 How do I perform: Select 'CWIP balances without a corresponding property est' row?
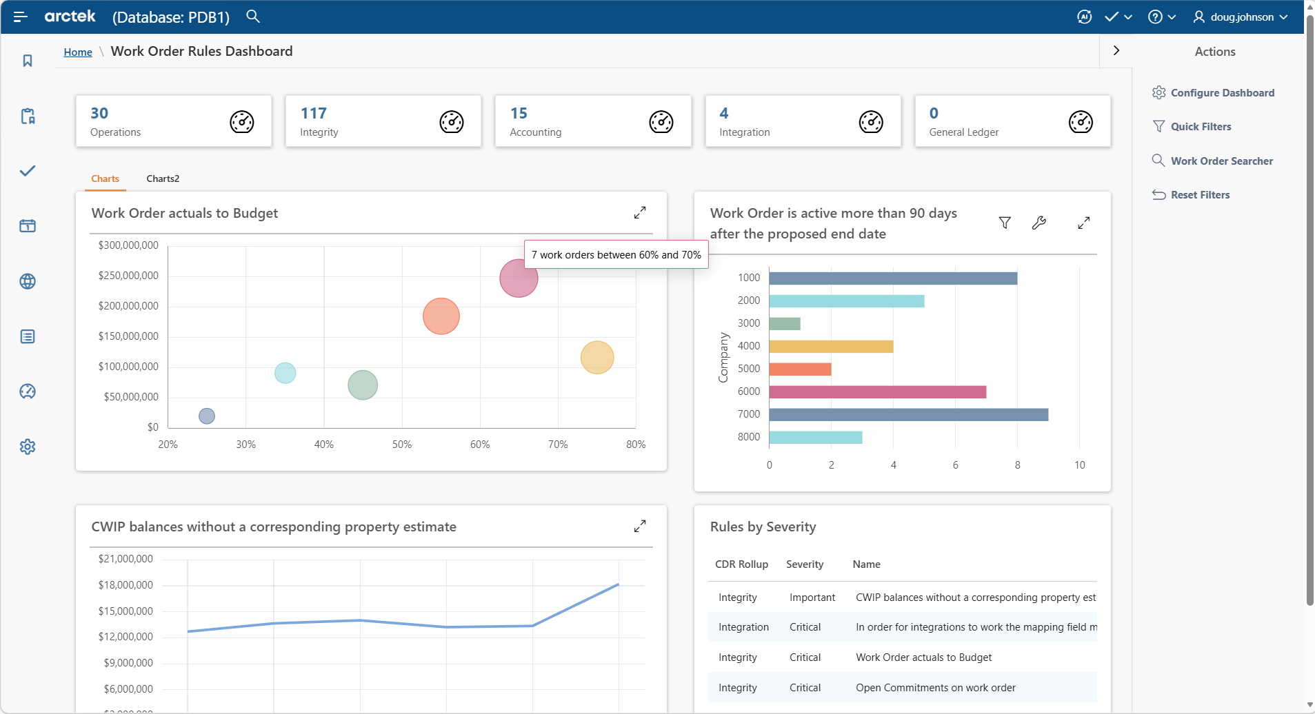[x=903, y=598]
